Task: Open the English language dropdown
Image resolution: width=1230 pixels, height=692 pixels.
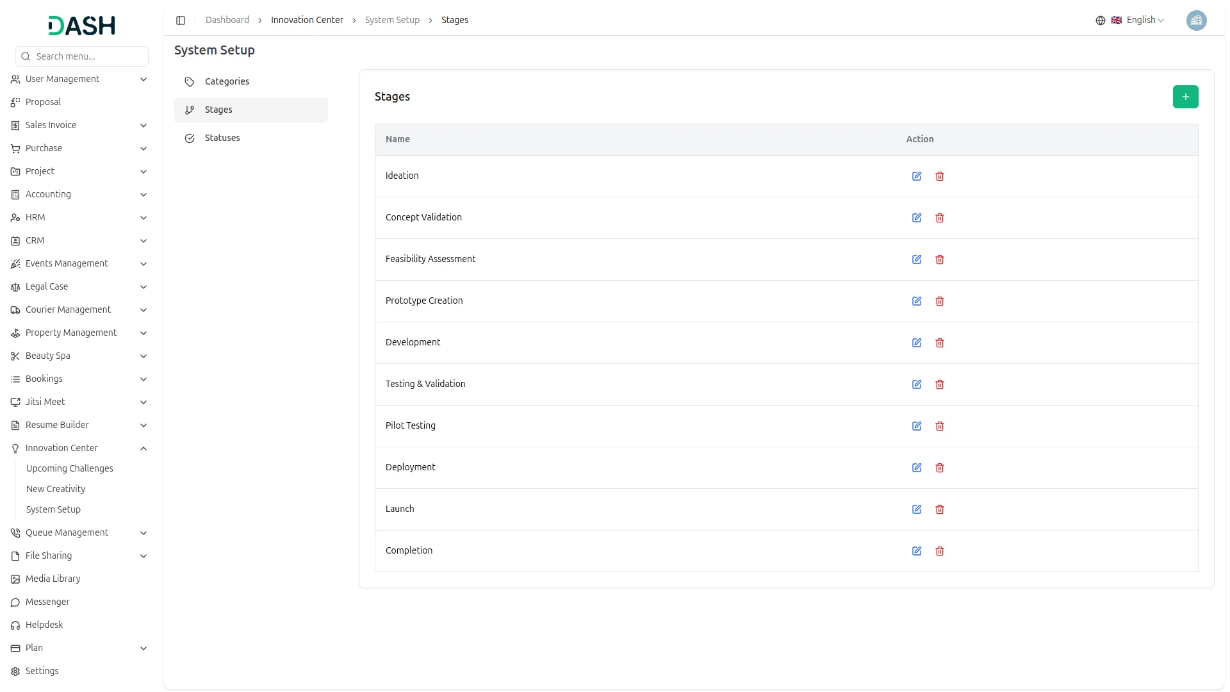Action: [x=1145, y=21]
